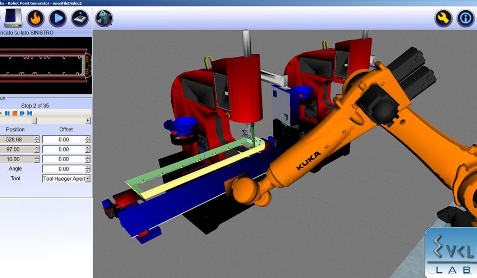The height and width of the screenshot is (278, 477).
Task: Click the spinner arrows of the 97.00 Position
Action: click(x=37, y=149)
